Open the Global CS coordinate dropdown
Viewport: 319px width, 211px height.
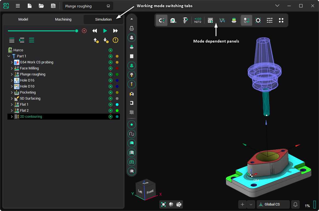[x=273, y=204]
